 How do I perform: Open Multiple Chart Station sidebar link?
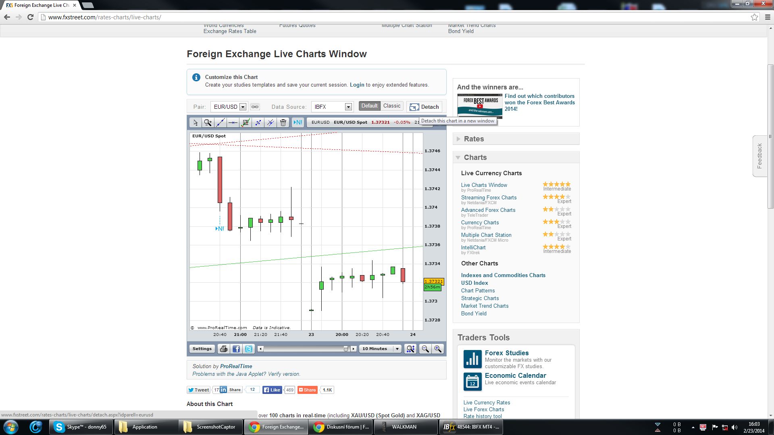(486, 235)
